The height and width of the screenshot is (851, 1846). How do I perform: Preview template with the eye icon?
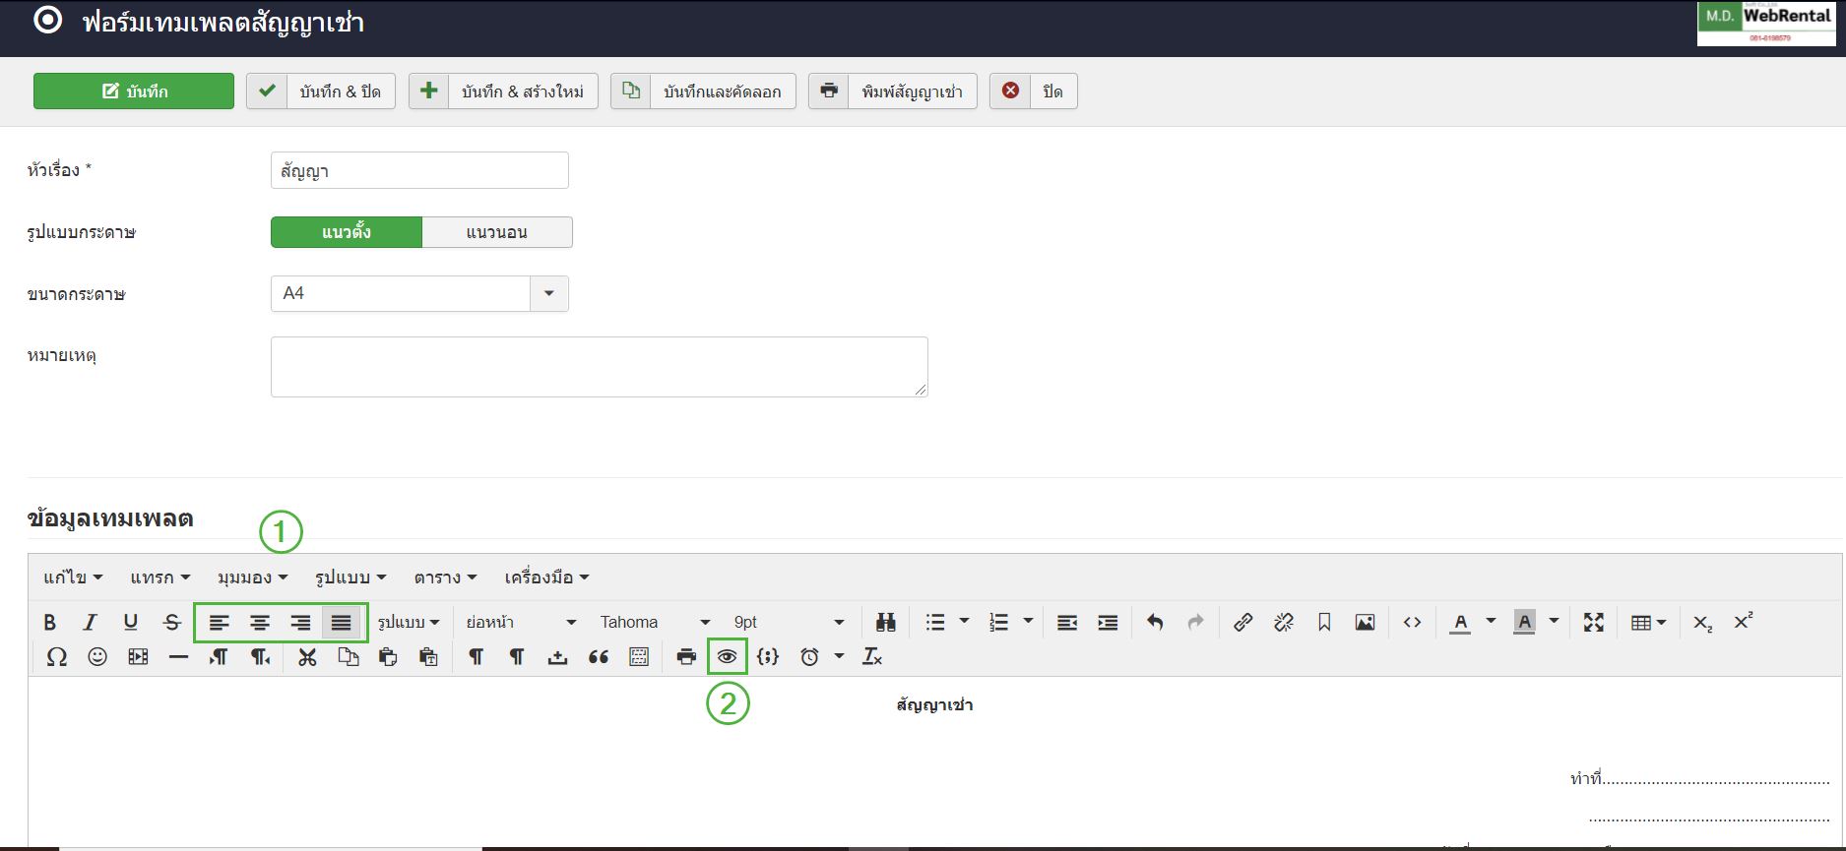point(727,656)
